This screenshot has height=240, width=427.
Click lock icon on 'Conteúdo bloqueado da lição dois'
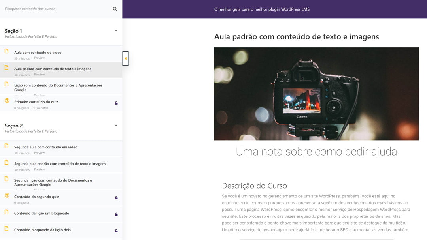tap(116, 231)
